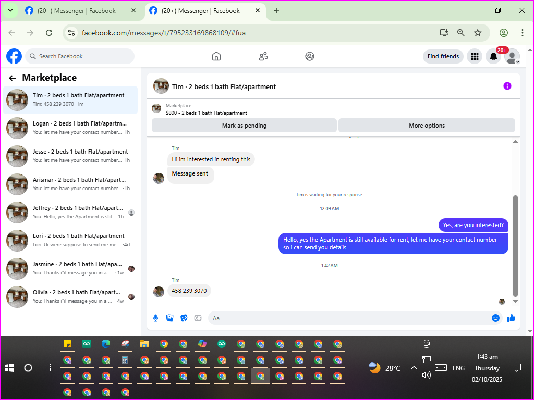View site information icon in address bar
This screenshot has width=534, height=400.
pyautogui.click(x=71, y=33)
